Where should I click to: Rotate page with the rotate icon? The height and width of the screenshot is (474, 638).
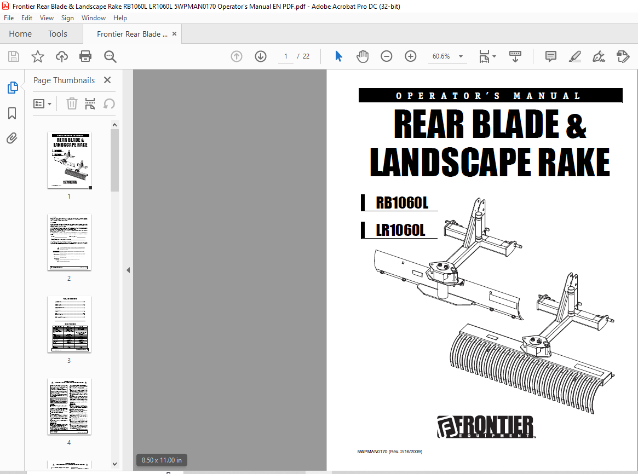click(108, 103)
